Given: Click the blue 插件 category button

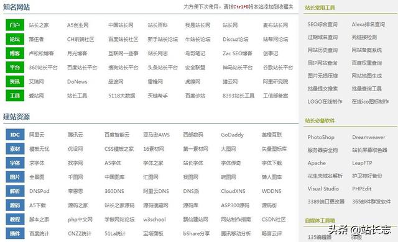Looking at the screenshot, I should 15,233.
